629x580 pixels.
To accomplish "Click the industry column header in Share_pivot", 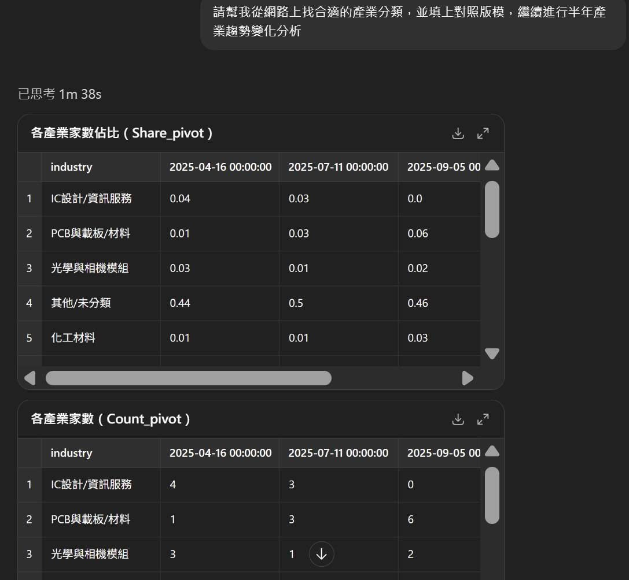I will 71,167.
